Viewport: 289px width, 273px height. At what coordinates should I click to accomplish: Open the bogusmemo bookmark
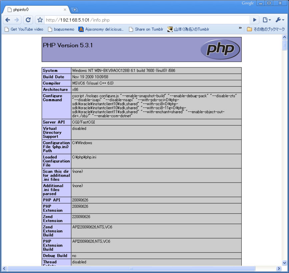61,29
